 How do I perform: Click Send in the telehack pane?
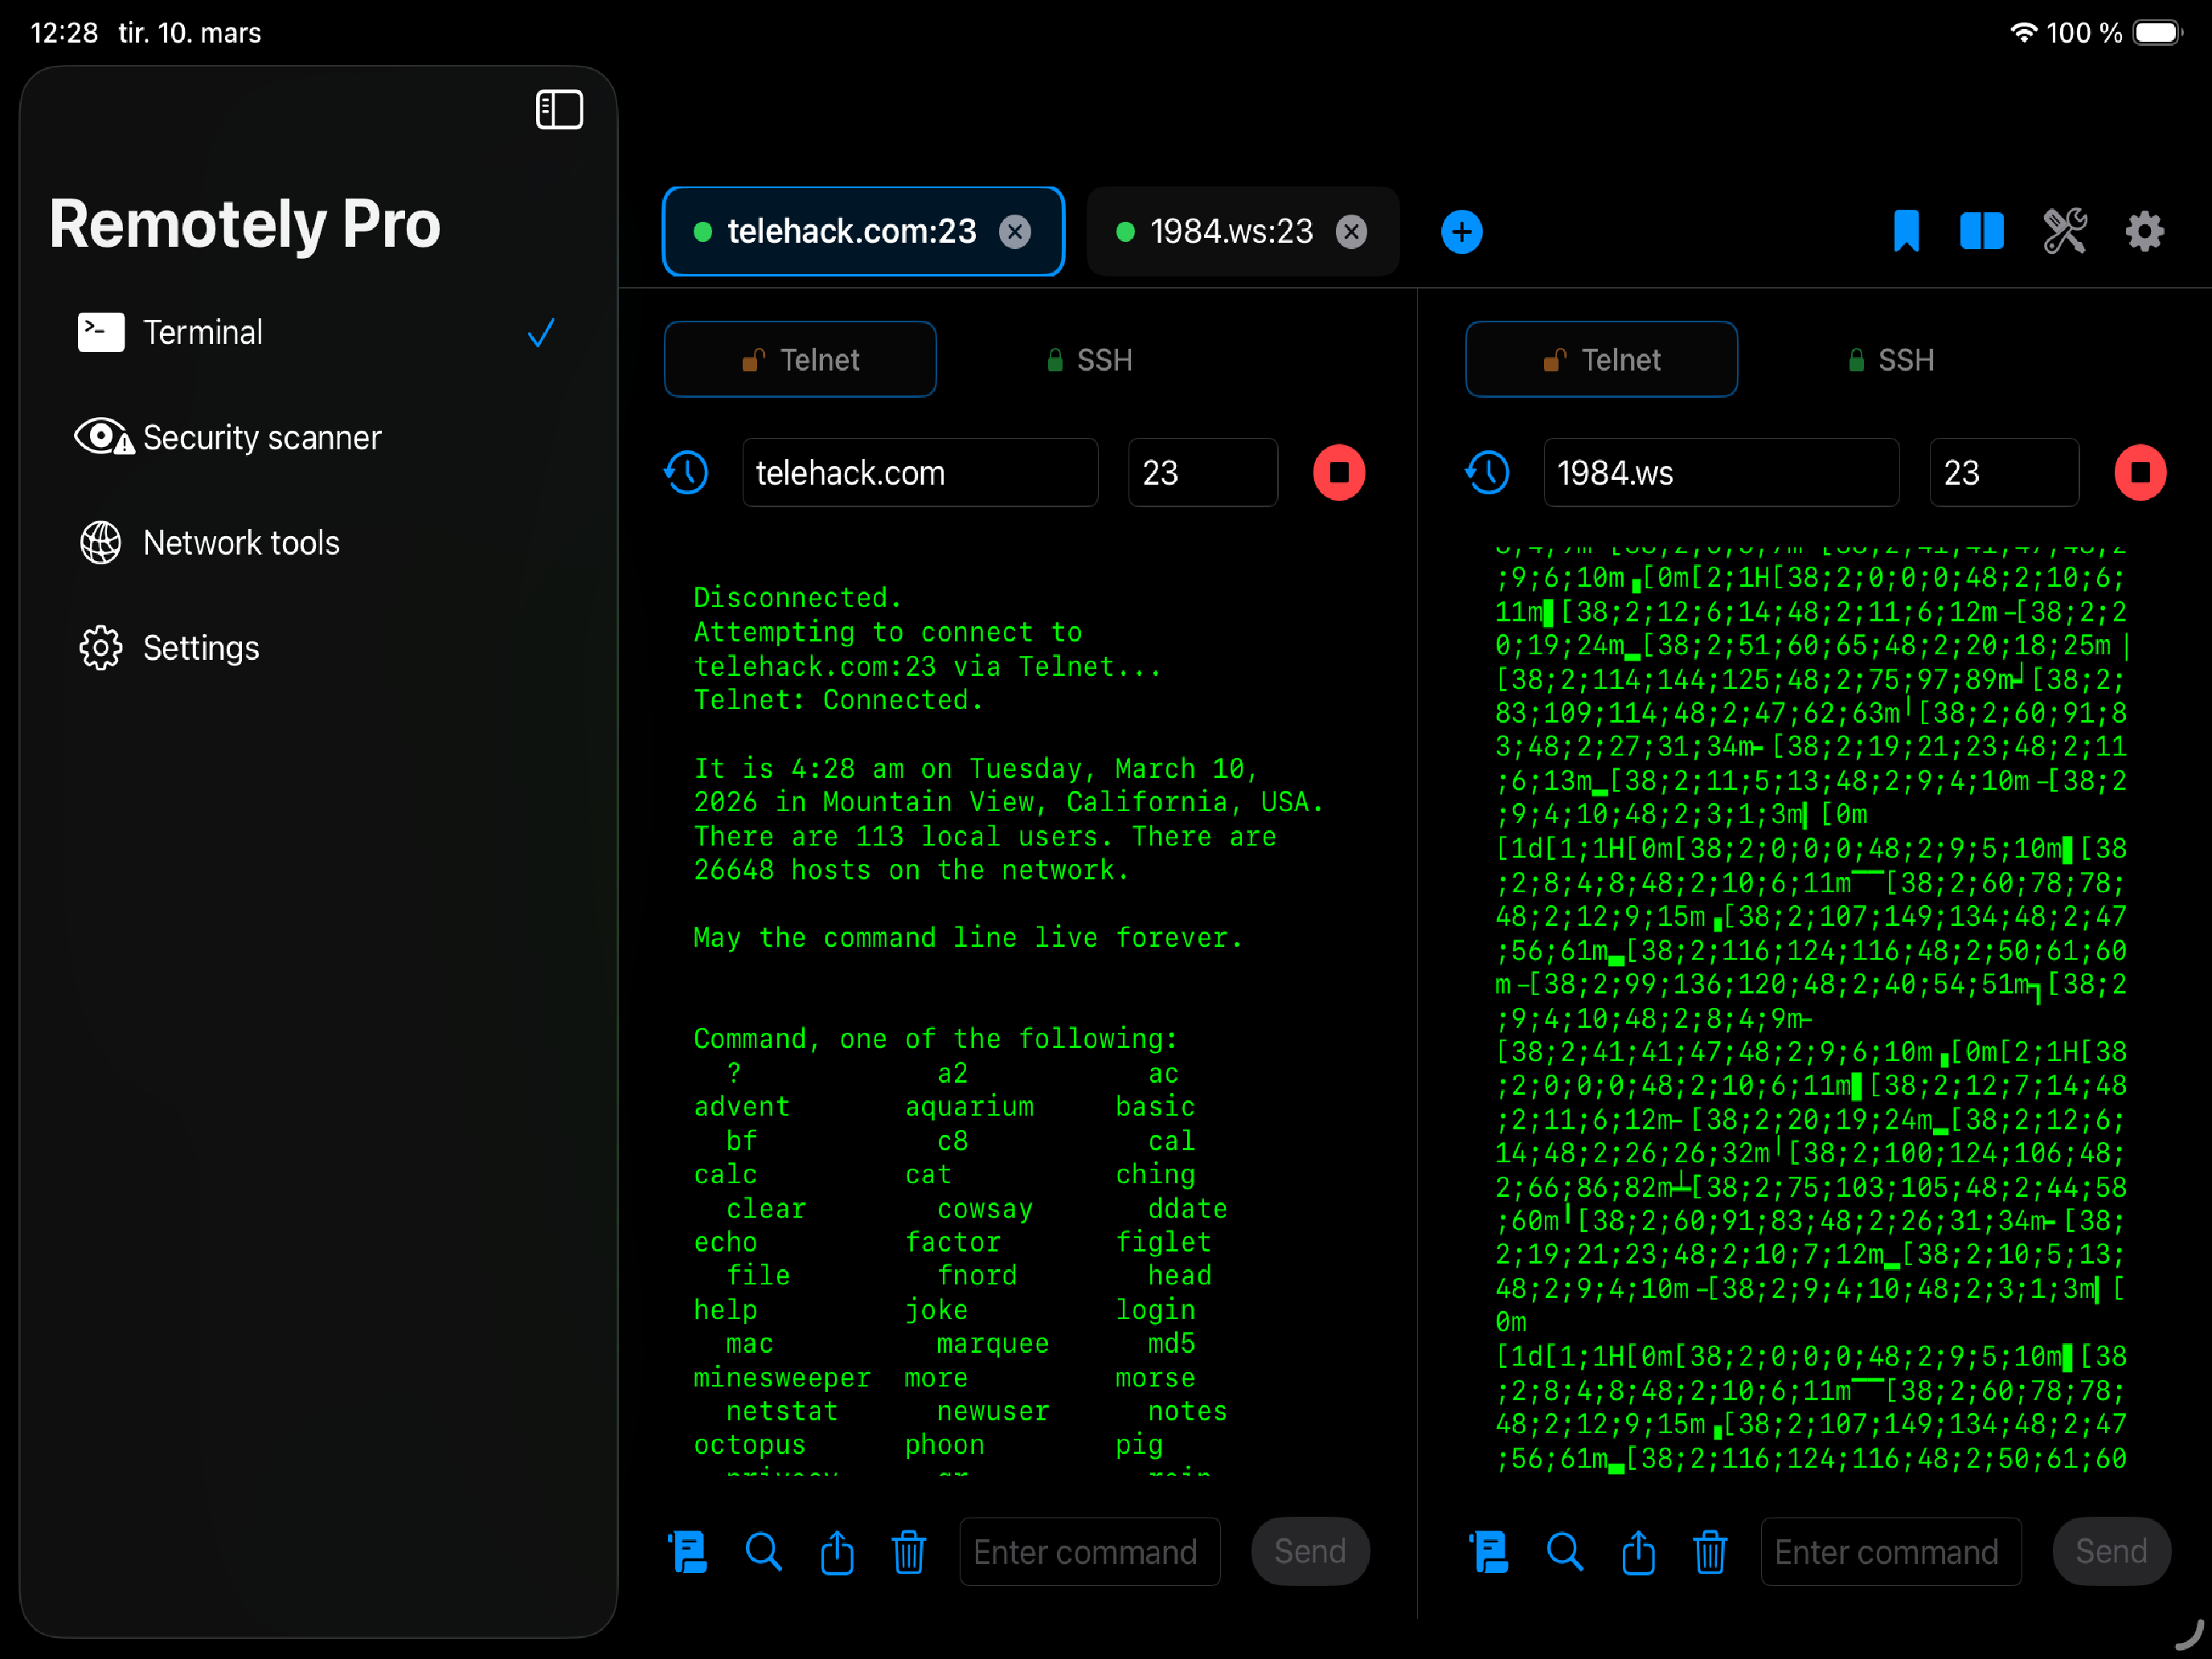1310,1551
